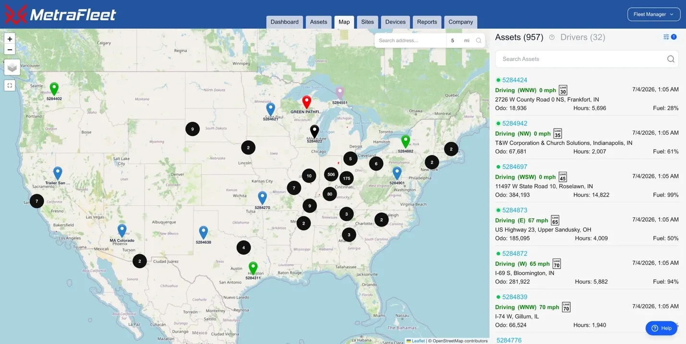Screen dimensions: 686x344
Task: Click "Driving (WNW) 70 mph" status
Action: pos(527,307)
